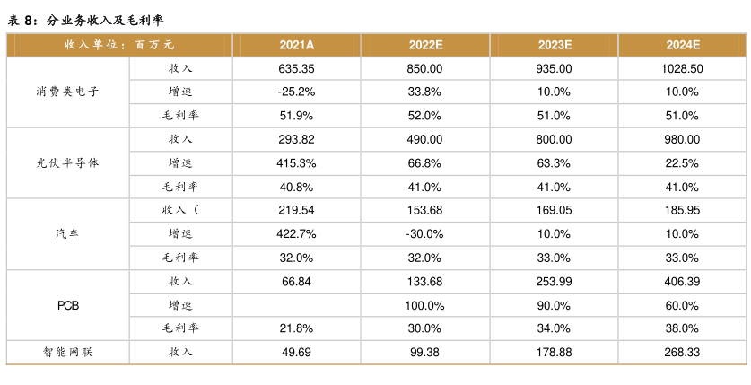Click the 2021A column header
The height and width of the screenshot is (385, 751).
(296, 45)
